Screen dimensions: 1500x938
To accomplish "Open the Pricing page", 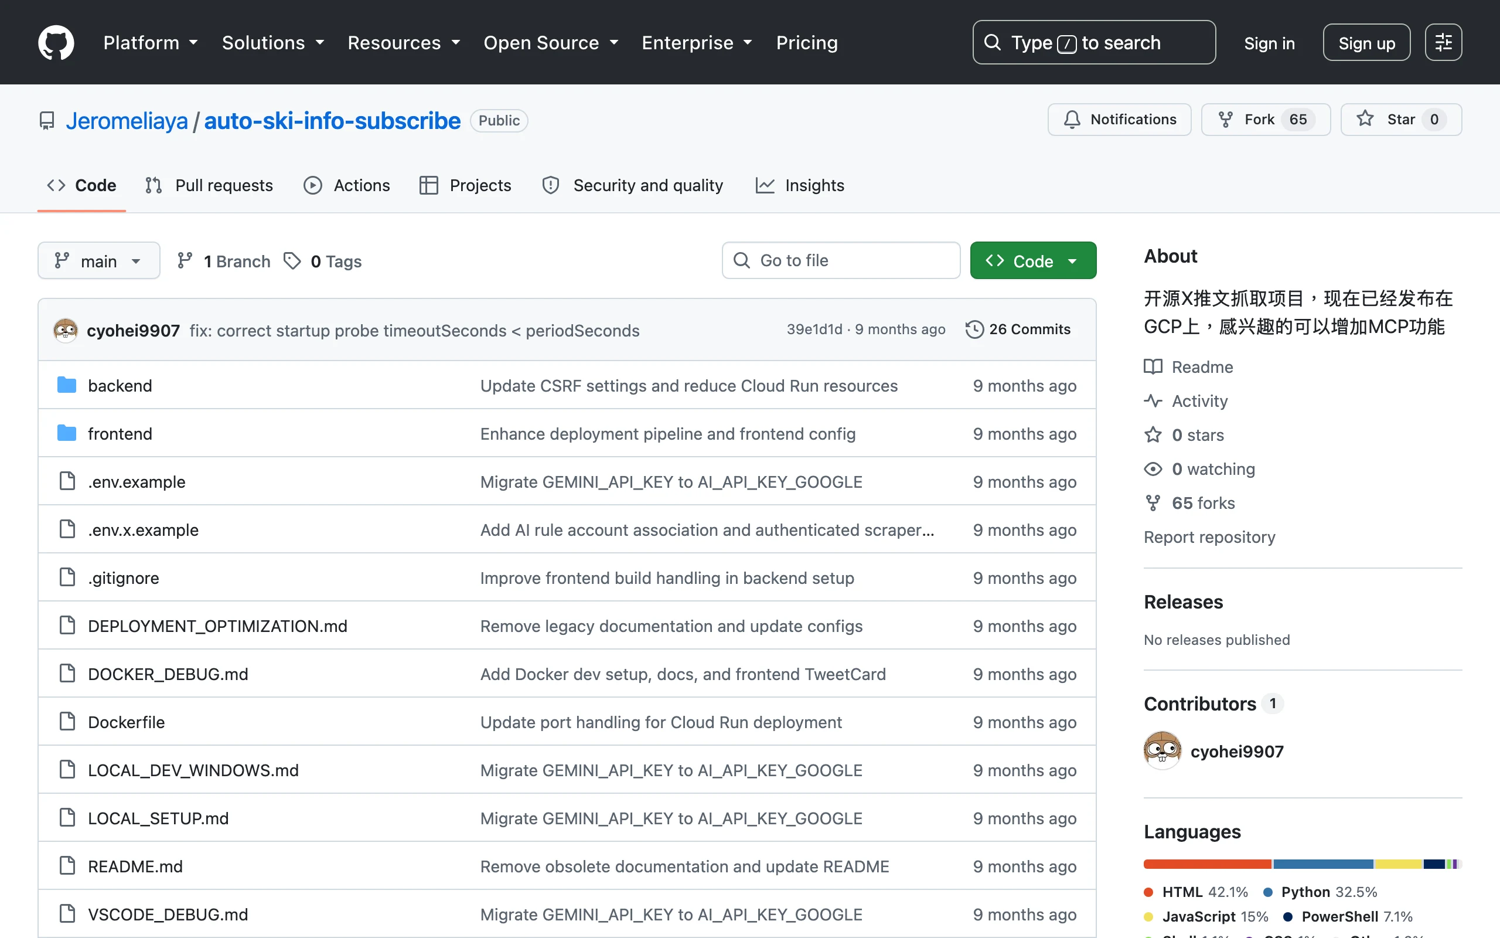I will [807, 42].
